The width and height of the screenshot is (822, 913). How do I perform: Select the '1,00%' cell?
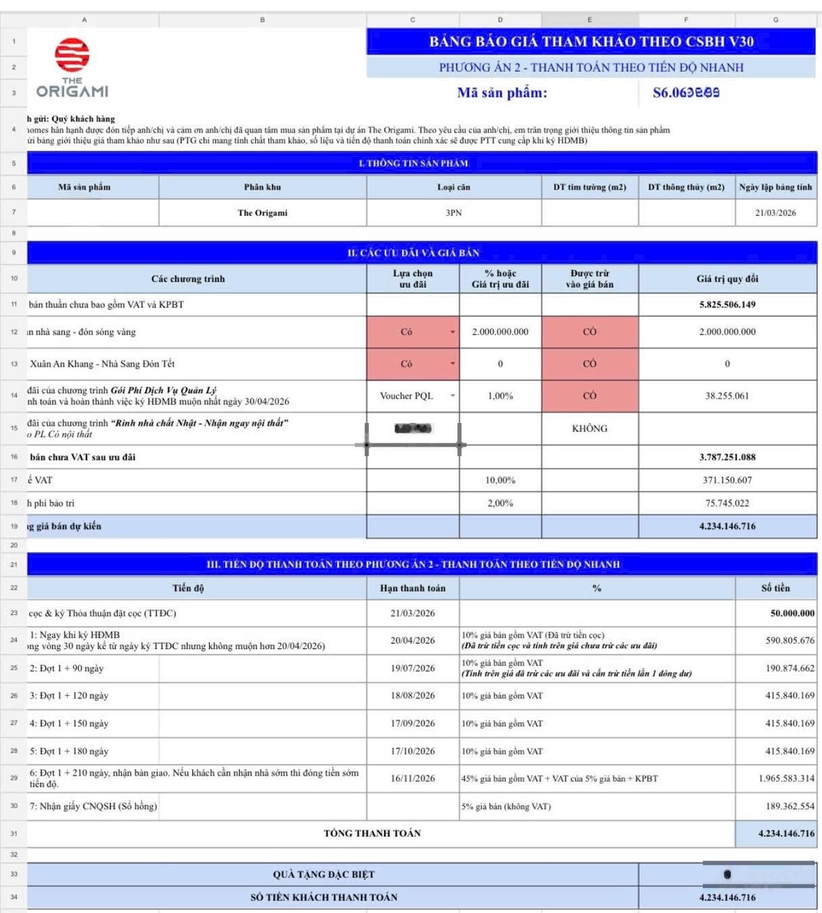[x=500, y=396]
